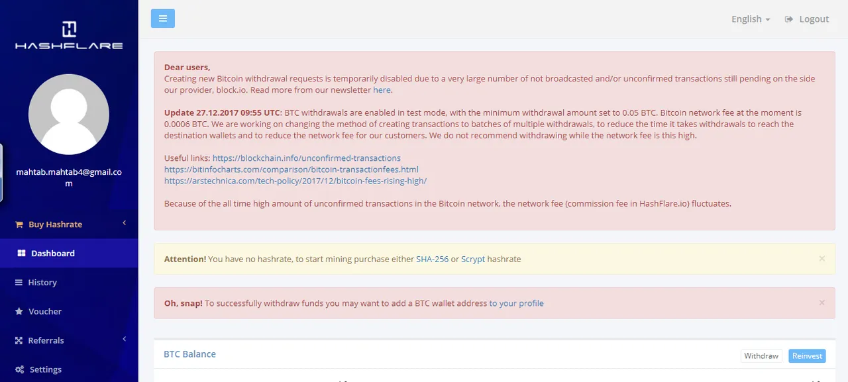Open the History page
The width and height of the screenshot is (848, 382).
[69, 283]
